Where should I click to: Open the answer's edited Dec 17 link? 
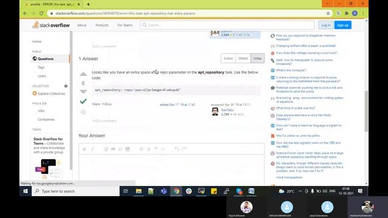[177, 105]
